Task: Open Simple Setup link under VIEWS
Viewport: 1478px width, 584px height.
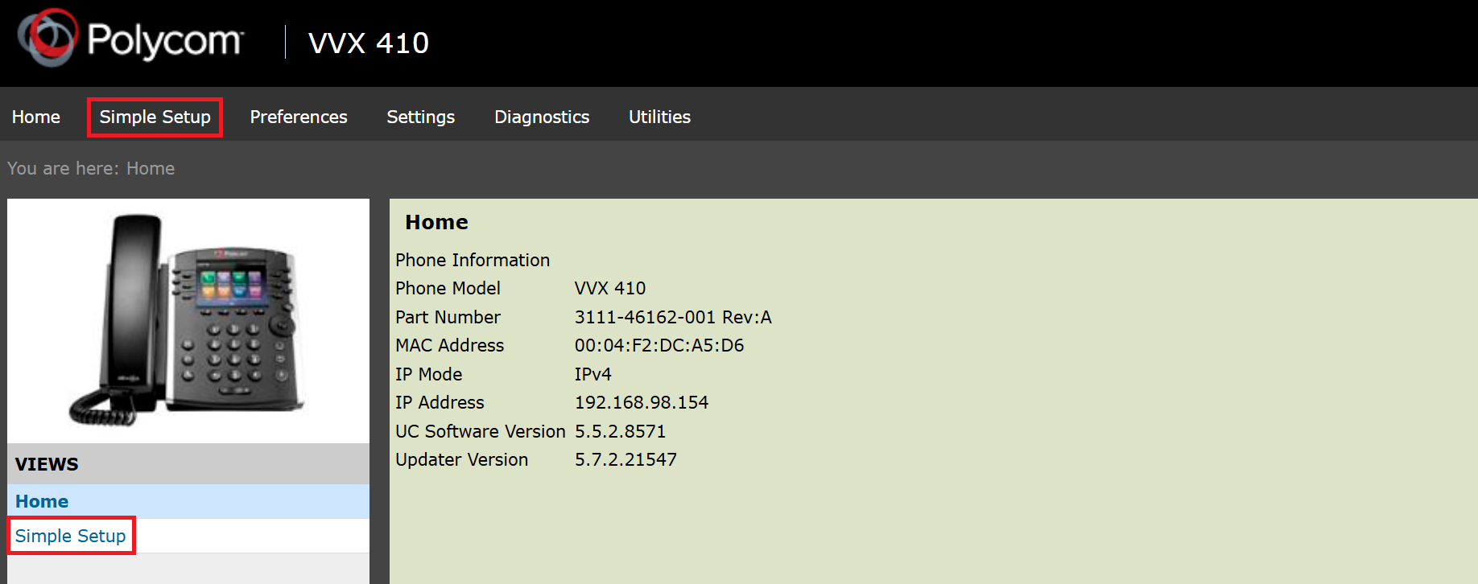Action: (x=71, y=536)
